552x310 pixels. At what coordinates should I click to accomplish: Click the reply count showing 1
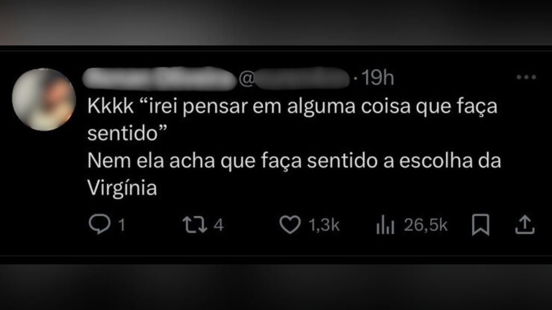(x=122, y=225)
